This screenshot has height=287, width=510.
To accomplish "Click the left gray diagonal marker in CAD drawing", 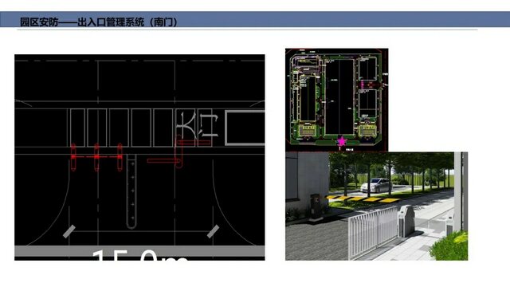I will click(x=69, y=231).
